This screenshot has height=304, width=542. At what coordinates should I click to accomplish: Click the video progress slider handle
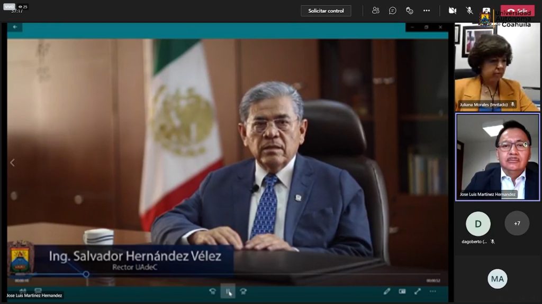click(86, 274)
